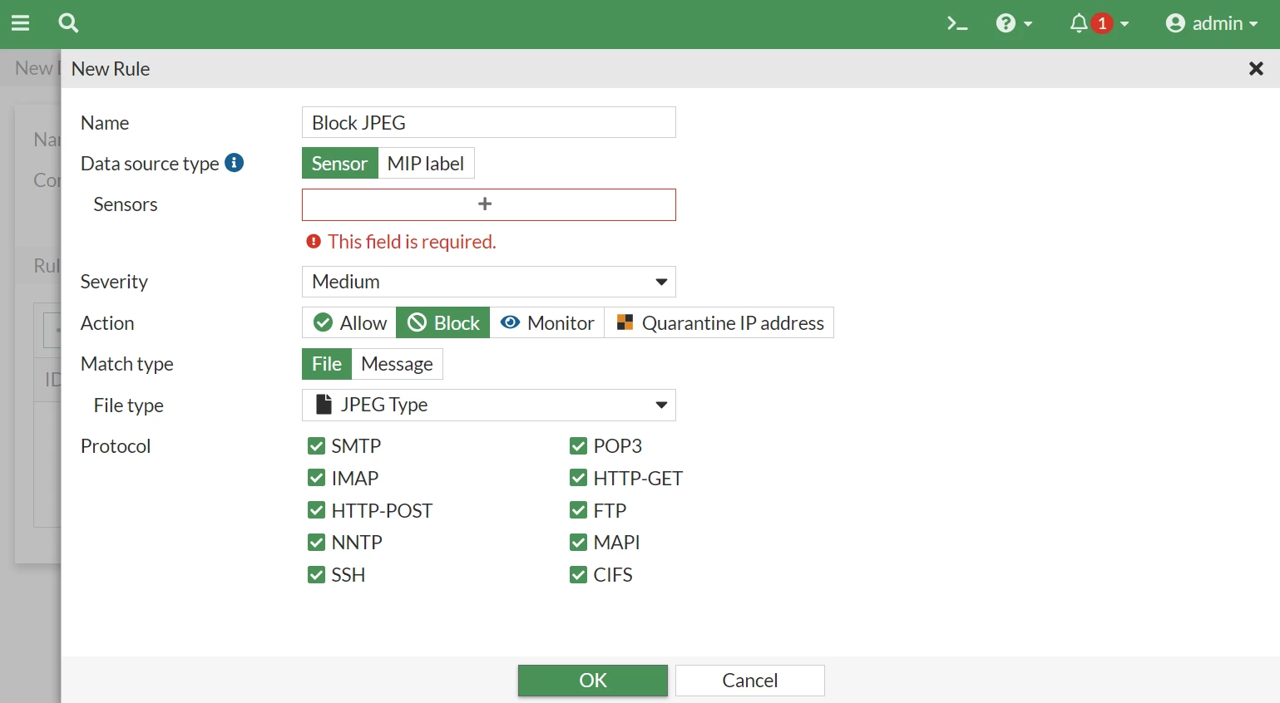Click the data source type info icon
This screenshot has height=703, width=1280.
click(x=235, y=163)
